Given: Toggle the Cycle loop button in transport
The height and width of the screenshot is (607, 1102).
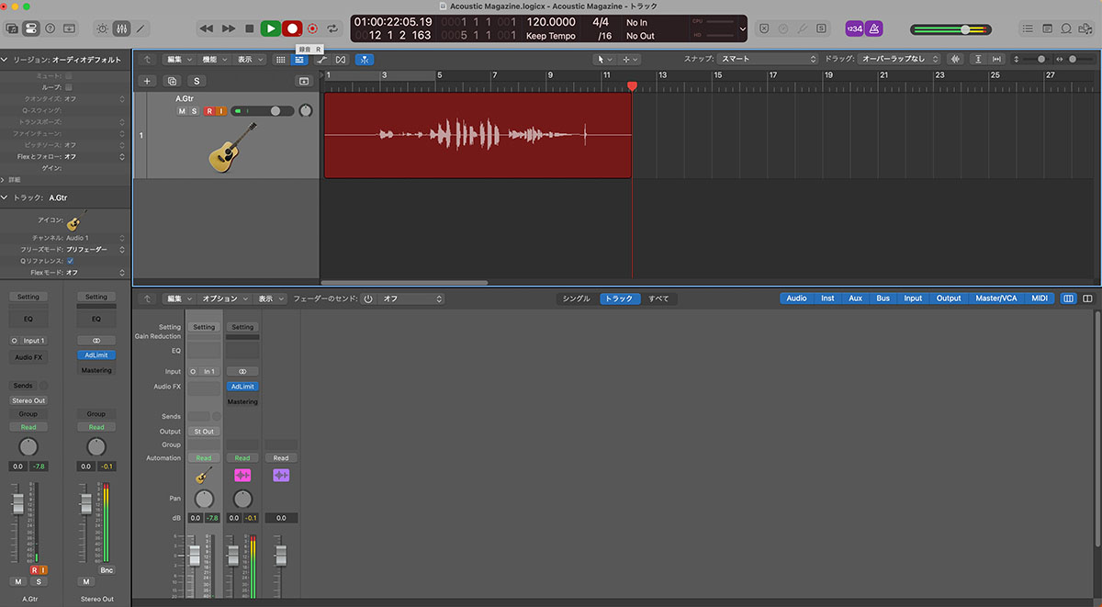Looking at the screenshot, I should tap(332, 28).
